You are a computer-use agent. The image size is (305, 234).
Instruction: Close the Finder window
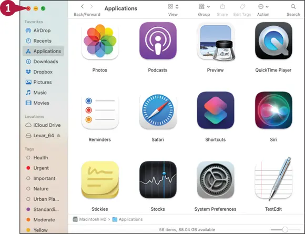tap(28, 8)
